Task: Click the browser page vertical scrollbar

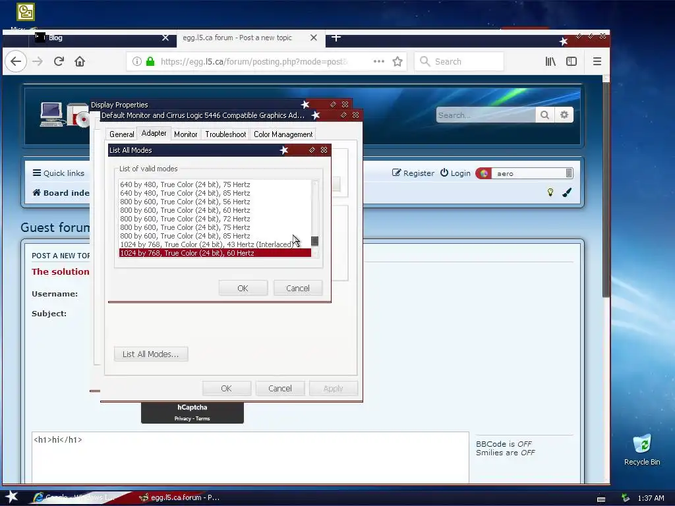Action: [606, 189]
